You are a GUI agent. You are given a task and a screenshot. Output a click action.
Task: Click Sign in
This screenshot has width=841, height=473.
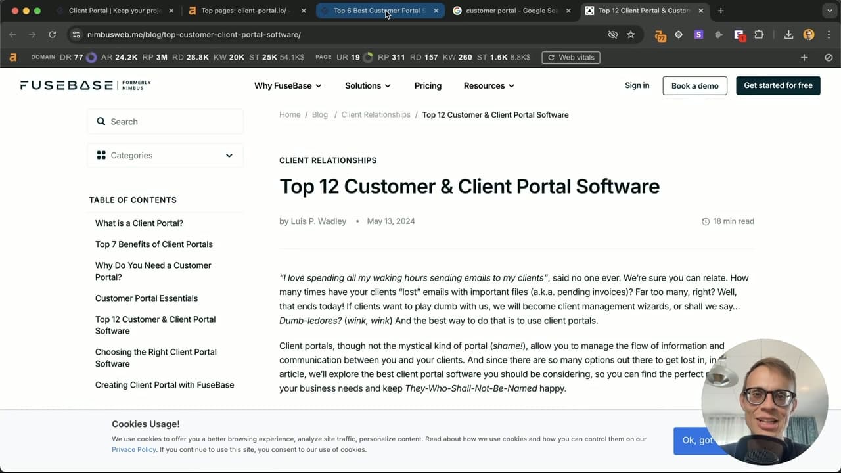(637, 85)
